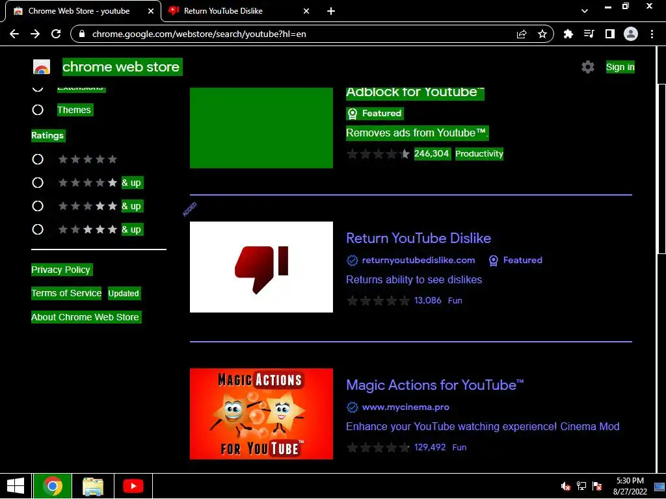Bookmark this page with the star icon
The width and height of the screenshot is (666, 499).
click(x=542, y=34)
